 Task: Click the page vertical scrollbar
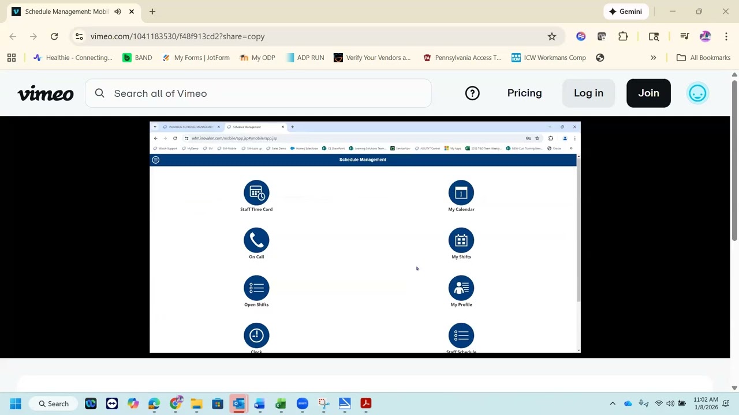pyautogui.click(x=734, y=161)
